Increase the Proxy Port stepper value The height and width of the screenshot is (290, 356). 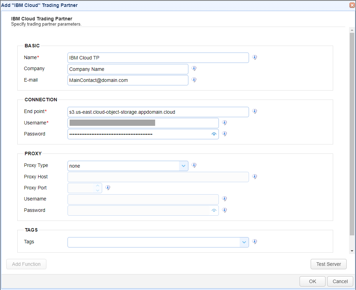tap(98, 186)
